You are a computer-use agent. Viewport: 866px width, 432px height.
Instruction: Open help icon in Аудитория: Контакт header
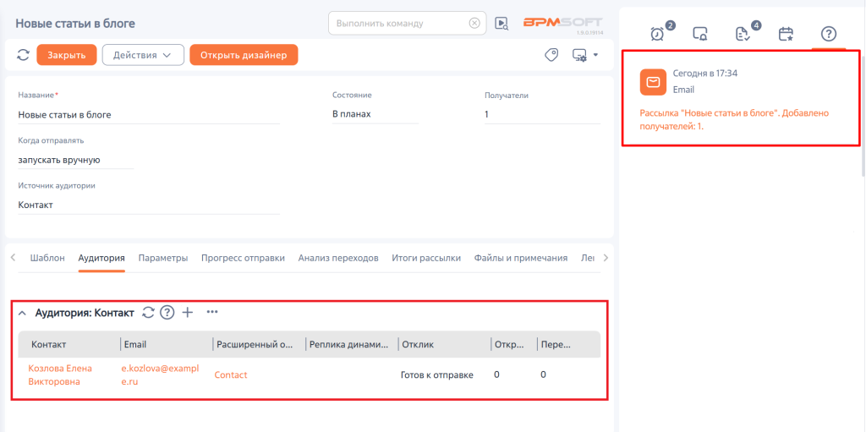[x=167, y=313]
